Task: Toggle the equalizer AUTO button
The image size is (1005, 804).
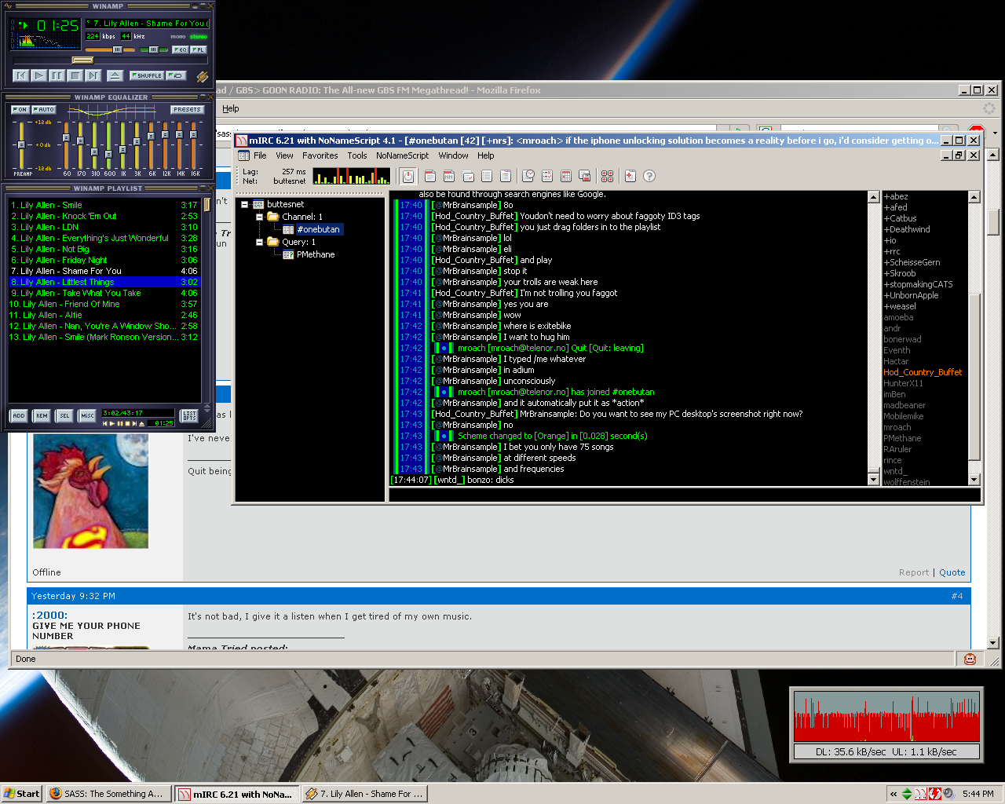Action: point(44,110)
